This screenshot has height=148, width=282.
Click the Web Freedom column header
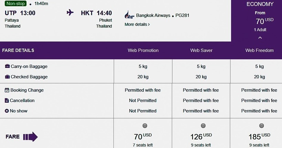(259, 50)
